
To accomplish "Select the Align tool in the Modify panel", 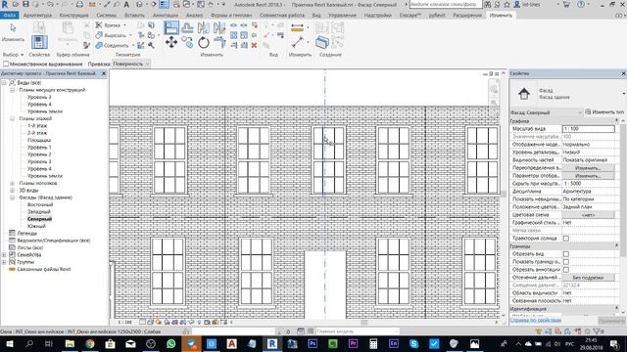I will pos(171,27).
